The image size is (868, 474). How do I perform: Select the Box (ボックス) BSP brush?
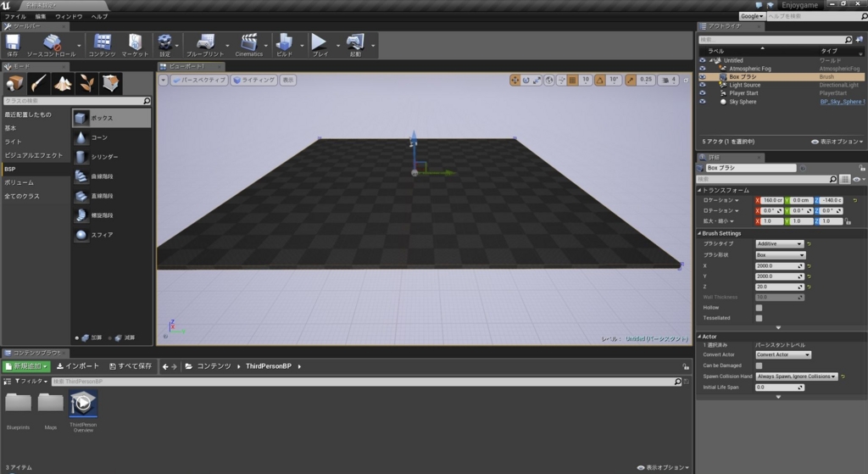pyautogui.click(x=111, y=118)
